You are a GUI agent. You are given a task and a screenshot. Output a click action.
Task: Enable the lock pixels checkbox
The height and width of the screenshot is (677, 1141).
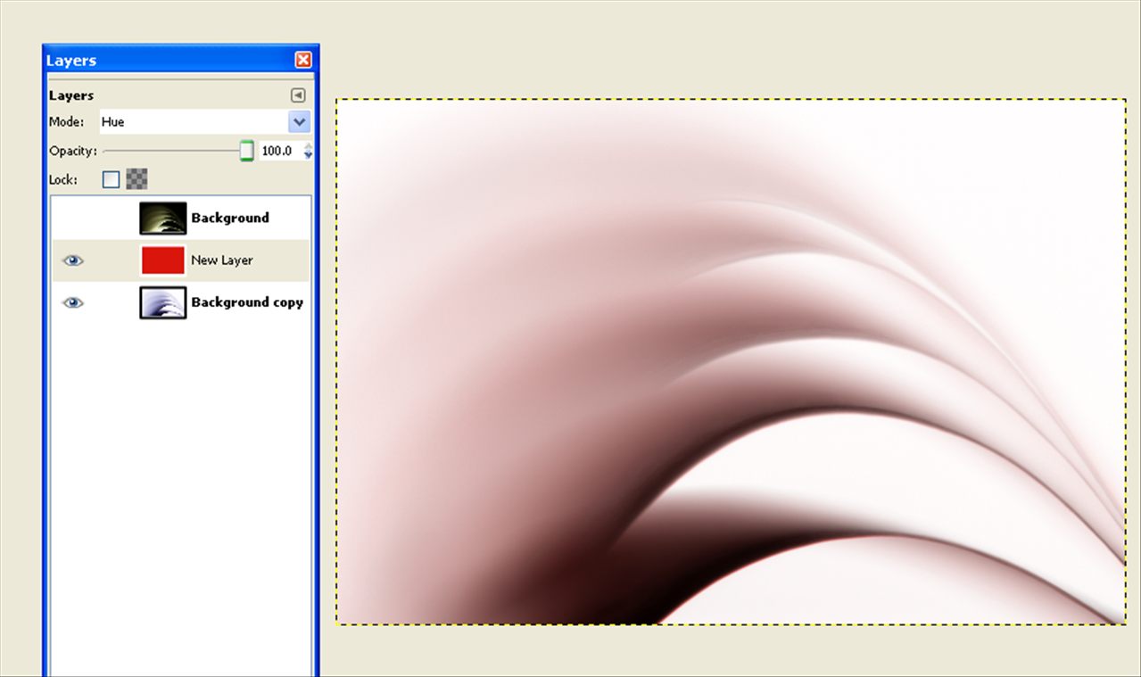coord(111,179)
